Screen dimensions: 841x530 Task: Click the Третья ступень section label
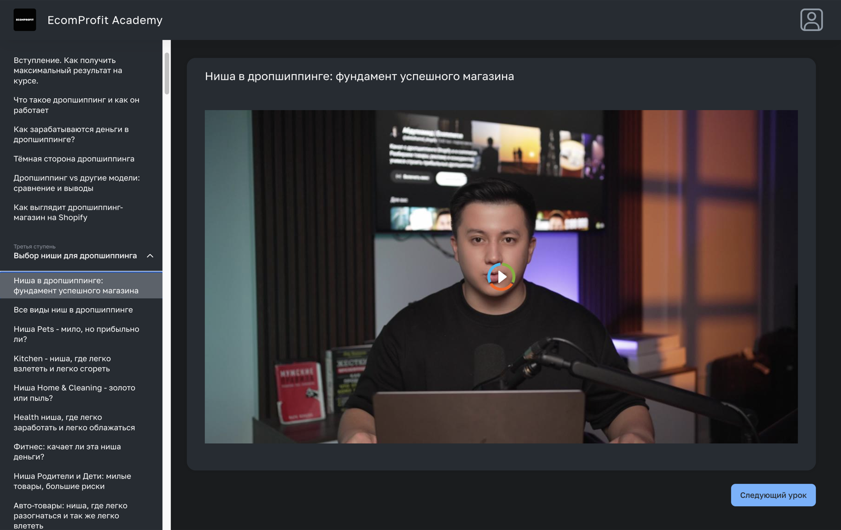click(x=35, y=246)
